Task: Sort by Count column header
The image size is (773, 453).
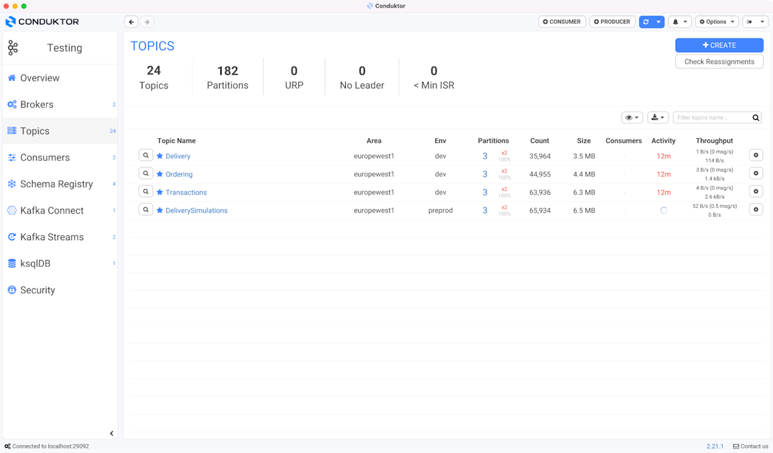Action: (540, 141)
